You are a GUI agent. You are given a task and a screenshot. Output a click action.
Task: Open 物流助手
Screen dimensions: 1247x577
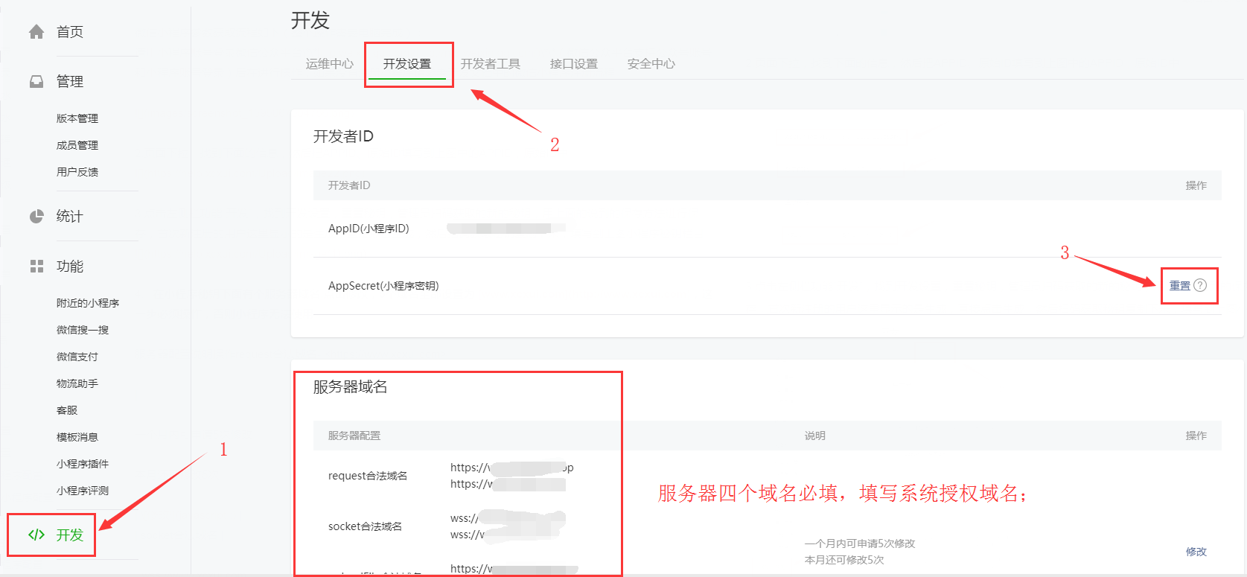77,383
